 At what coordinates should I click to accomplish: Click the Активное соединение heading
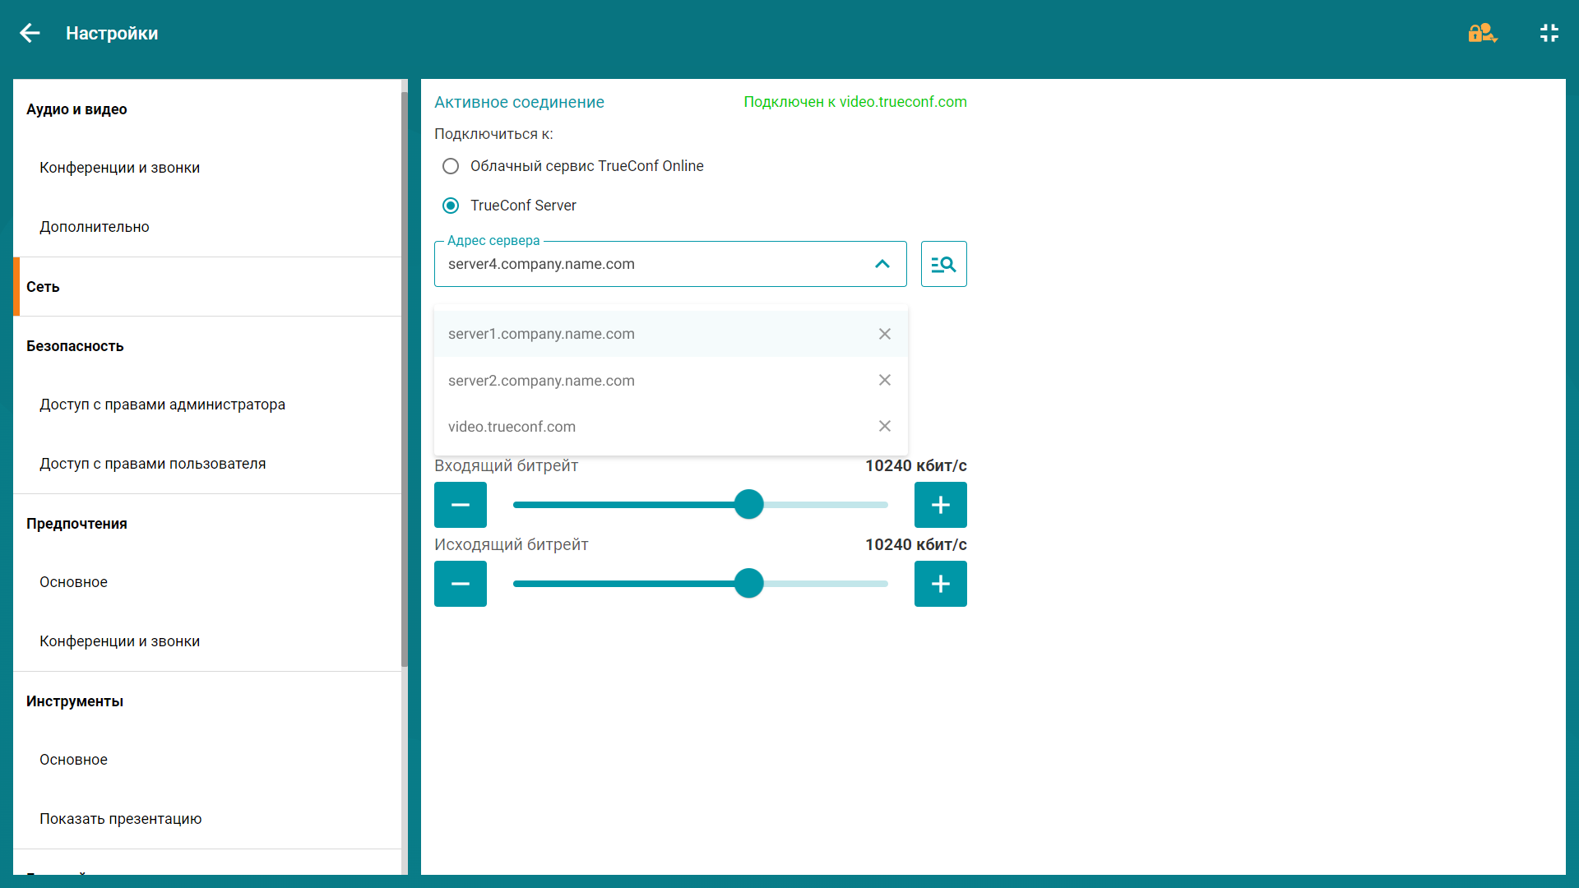point(519,102)
